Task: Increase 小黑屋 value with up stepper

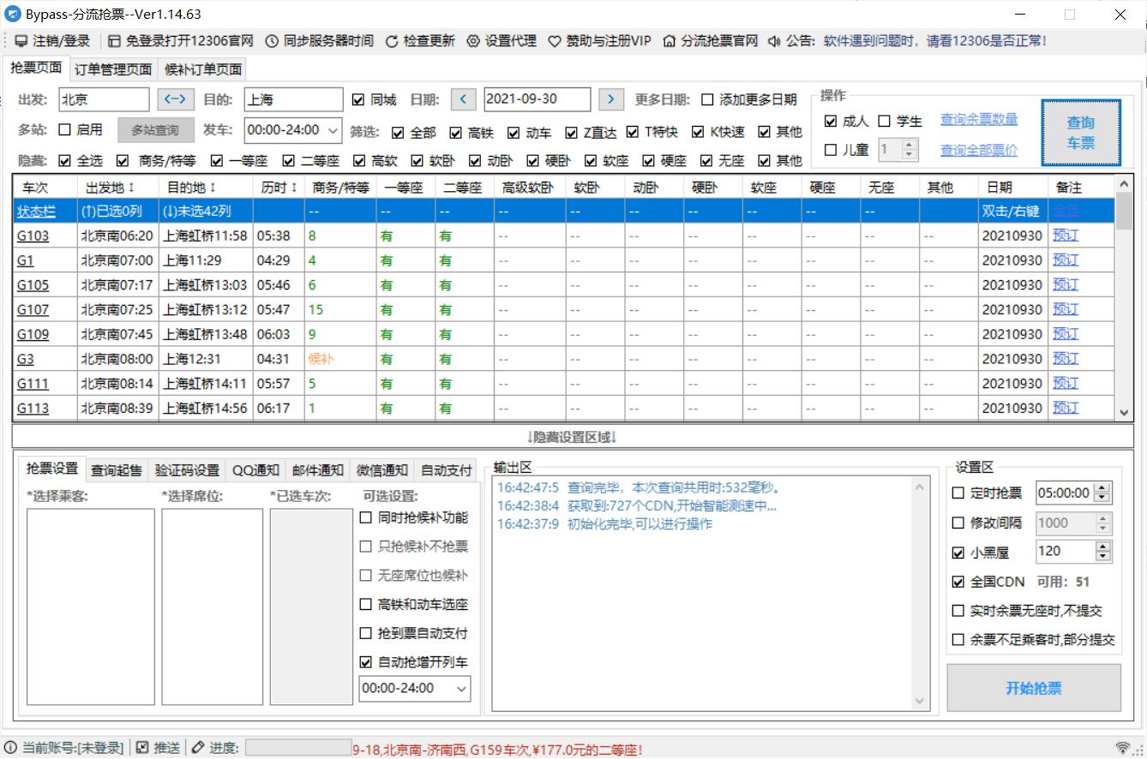Action: coord(1103,547)
